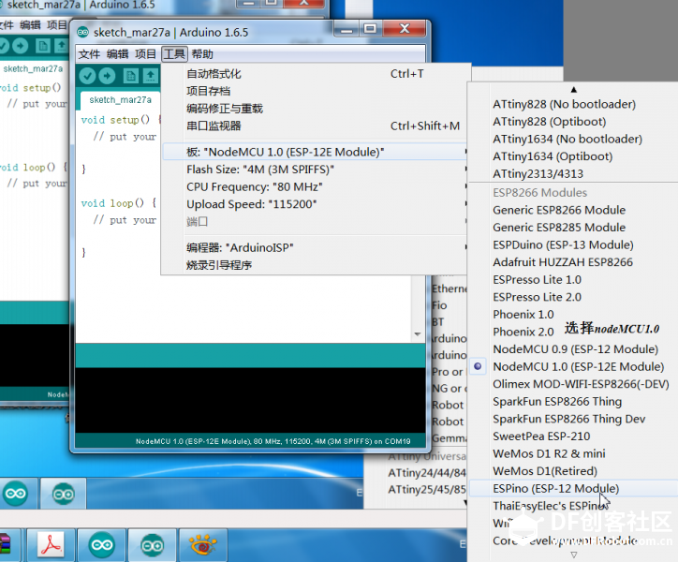The image size is (678, 562).
Task: Click editor scrollbar down arrow in front window
Action: point(418,334)
